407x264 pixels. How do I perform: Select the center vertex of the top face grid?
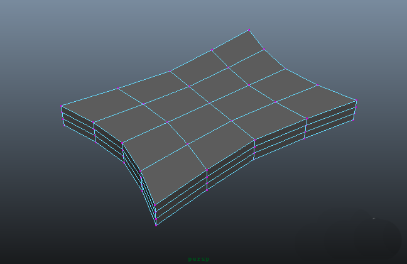[210, 103]
